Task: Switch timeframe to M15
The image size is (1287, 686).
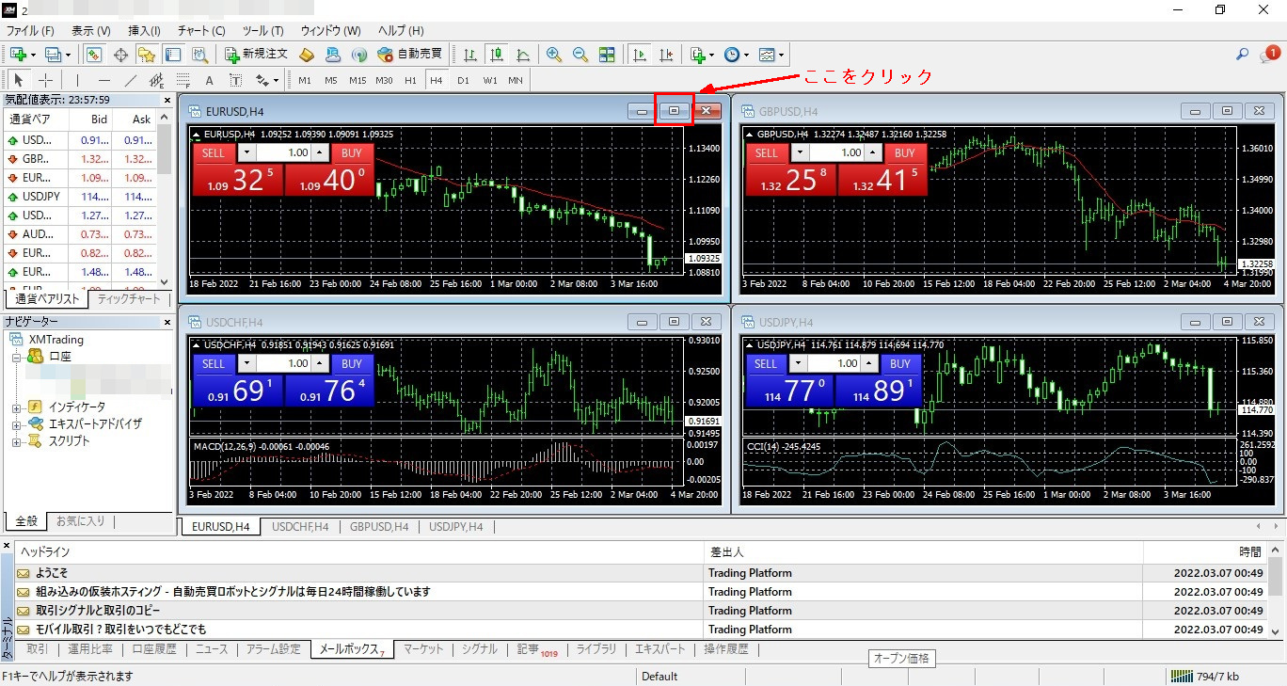Action: (x=357, y=80)
